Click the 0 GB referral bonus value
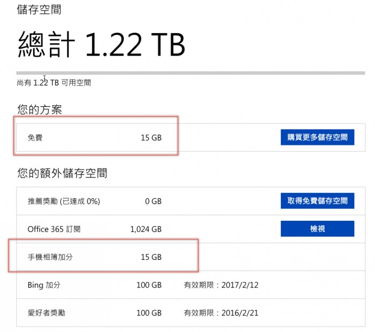The width and height of the screenshot is (375, 332). [153, 201]
